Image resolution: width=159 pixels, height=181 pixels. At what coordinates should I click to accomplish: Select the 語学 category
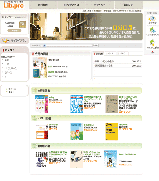7,60
